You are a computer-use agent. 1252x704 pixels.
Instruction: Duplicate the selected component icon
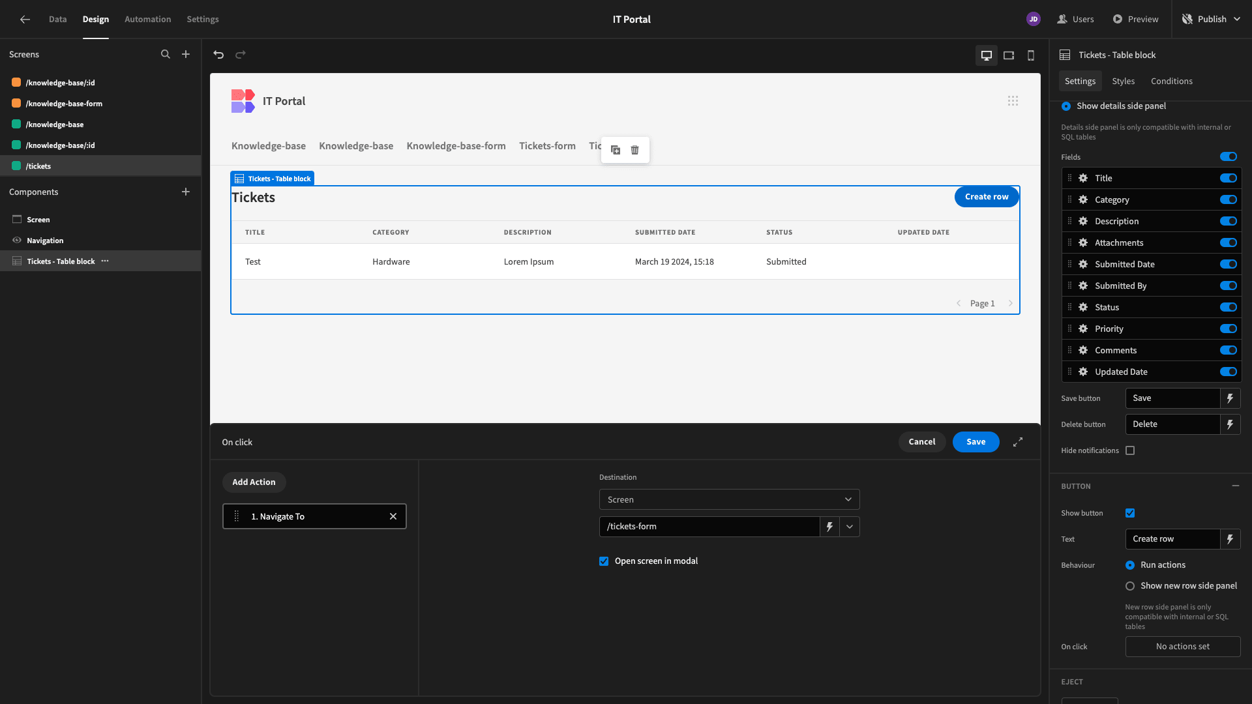pyautogui.click(x=616, y=150)
